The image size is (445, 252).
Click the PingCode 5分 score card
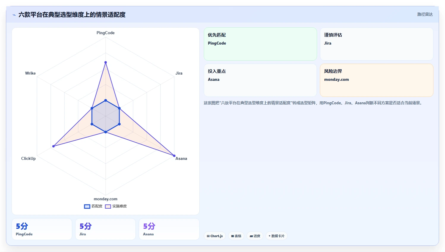tap(42, 229)
